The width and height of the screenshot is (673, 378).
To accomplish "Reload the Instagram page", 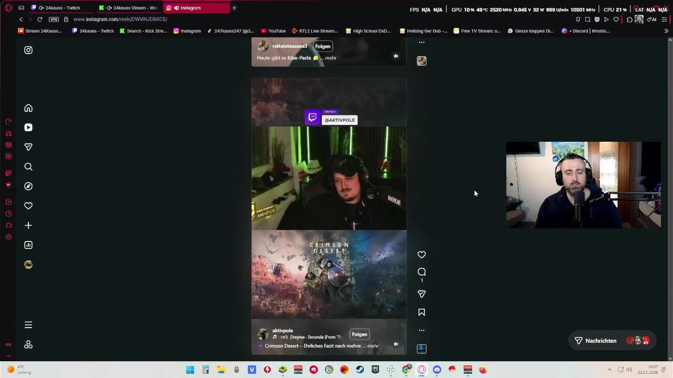I will 39,19.
